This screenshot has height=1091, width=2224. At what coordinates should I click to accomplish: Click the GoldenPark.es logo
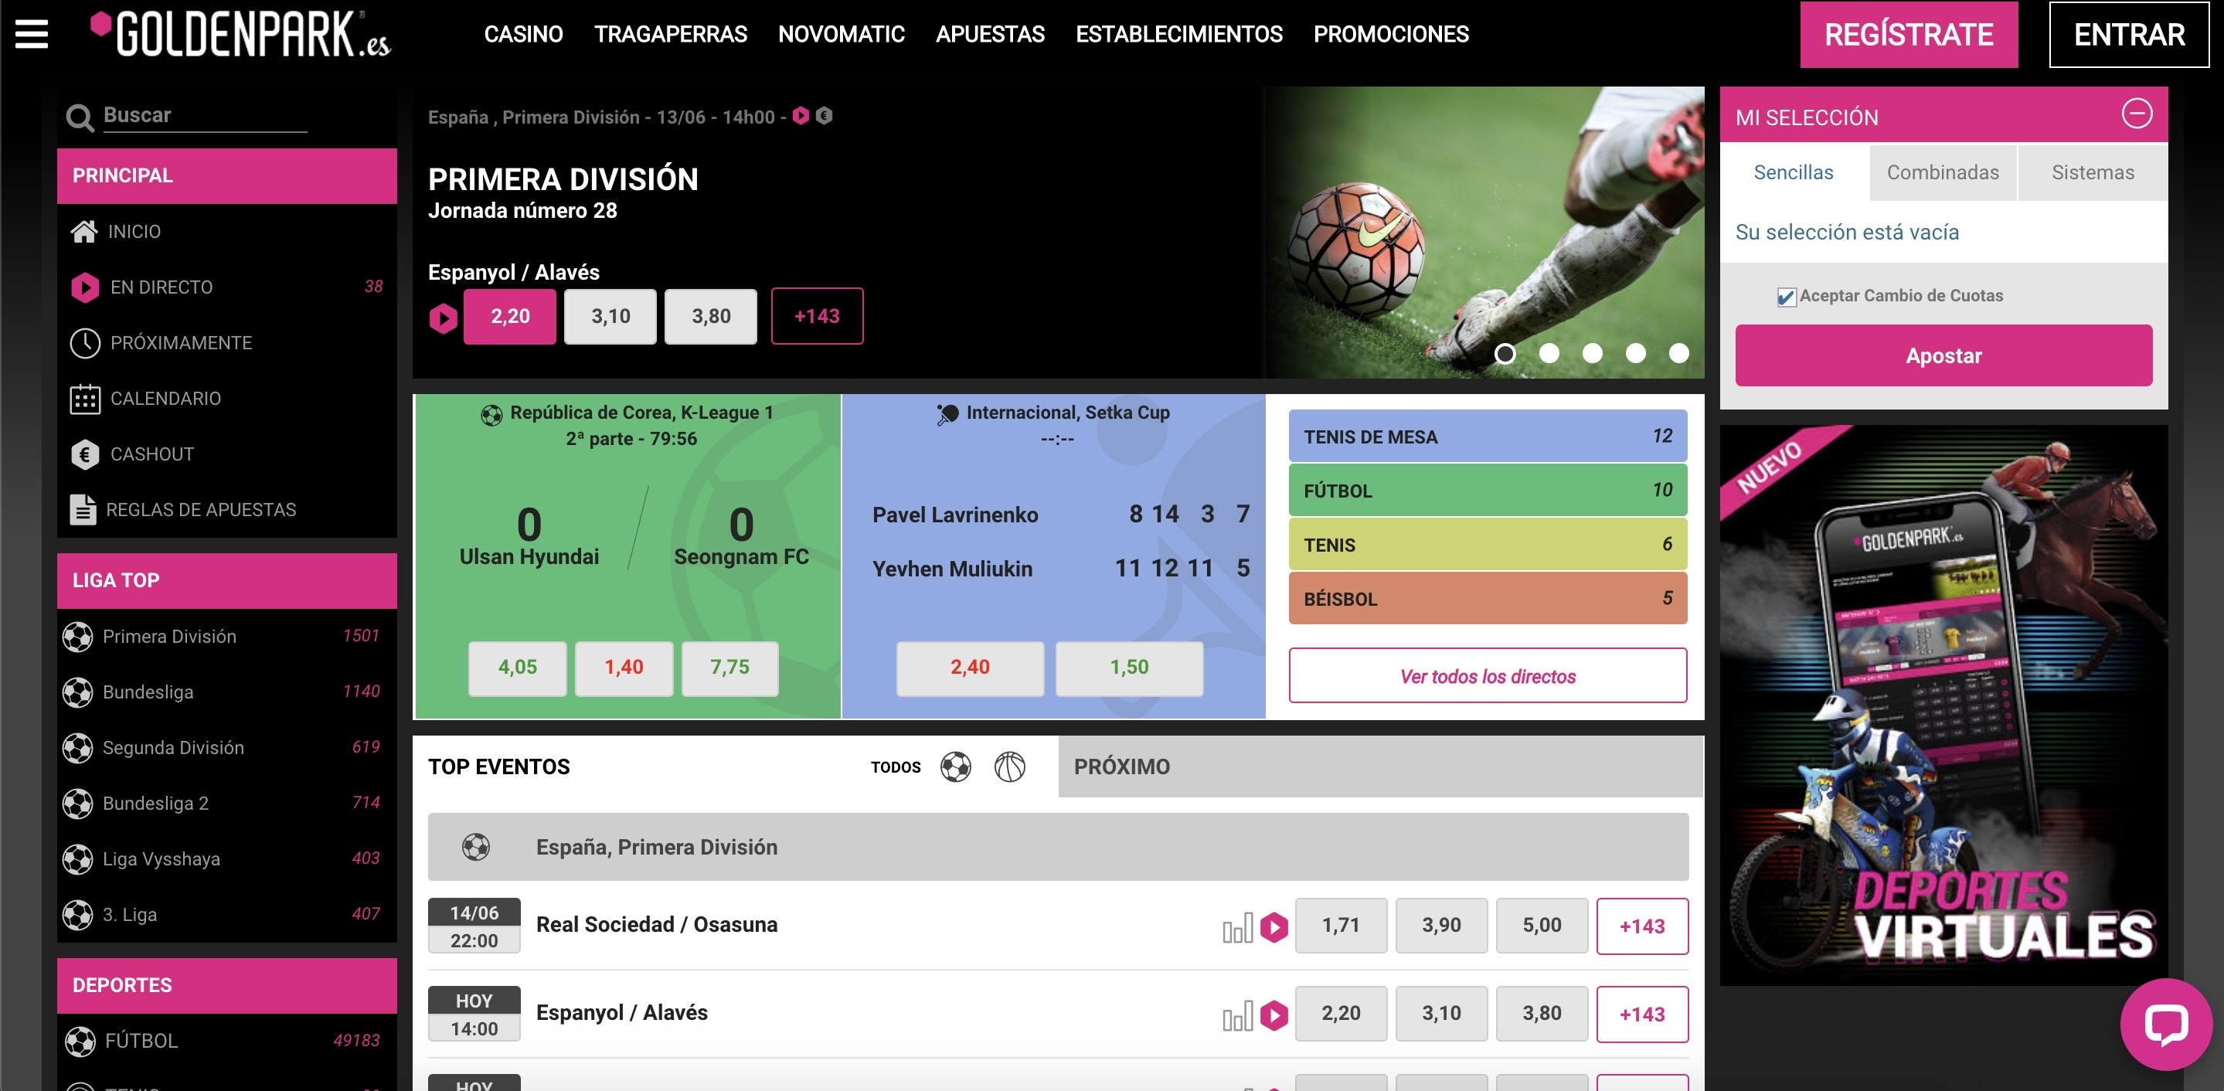[241, 35]
